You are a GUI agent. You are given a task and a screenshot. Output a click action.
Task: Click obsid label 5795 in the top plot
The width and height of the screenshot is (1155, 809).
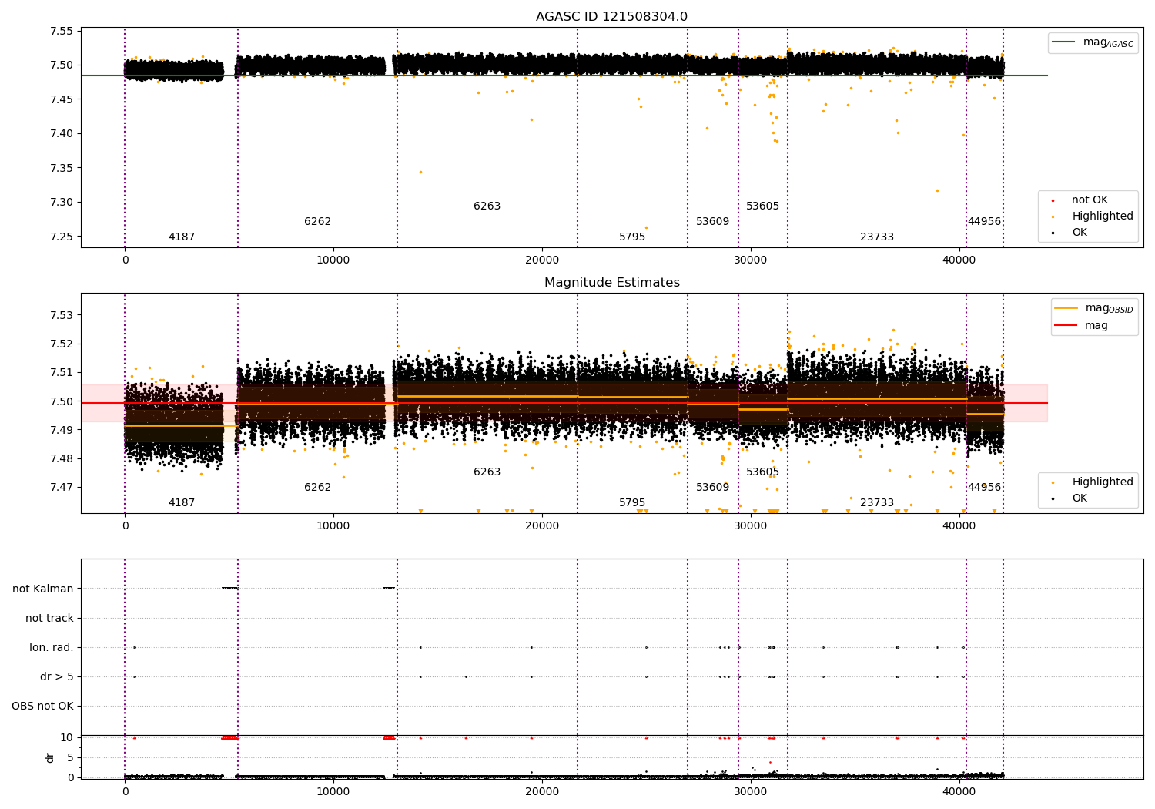[x=632, y=237]
